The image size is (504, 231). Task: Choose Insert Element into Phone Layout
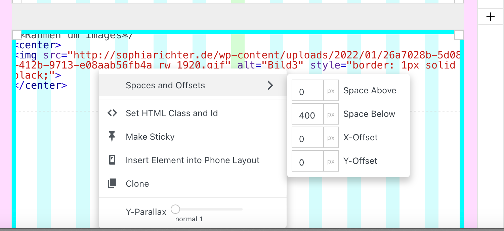tap(193, 160)
